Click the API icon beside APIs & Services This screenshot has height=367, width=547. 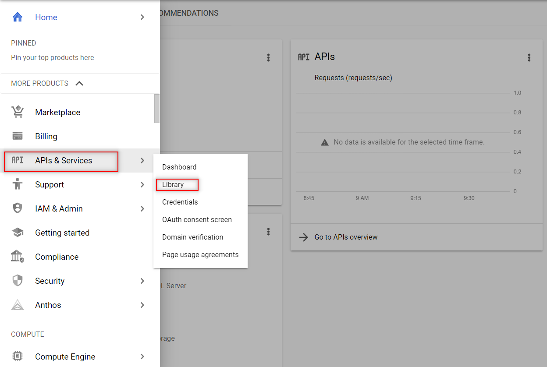click(x=18, y=160)
